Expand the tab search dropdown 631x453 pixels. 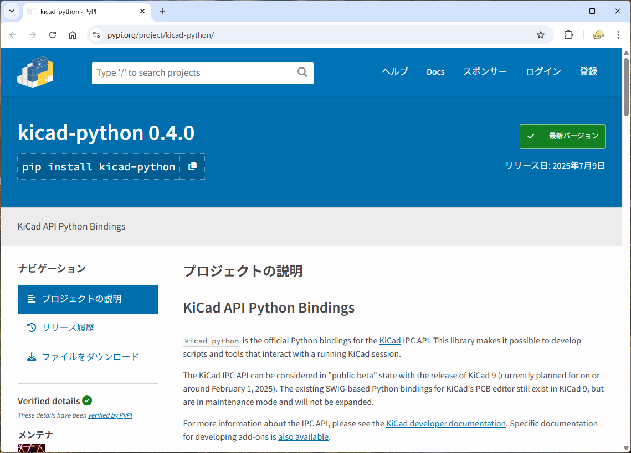[11, 11]
